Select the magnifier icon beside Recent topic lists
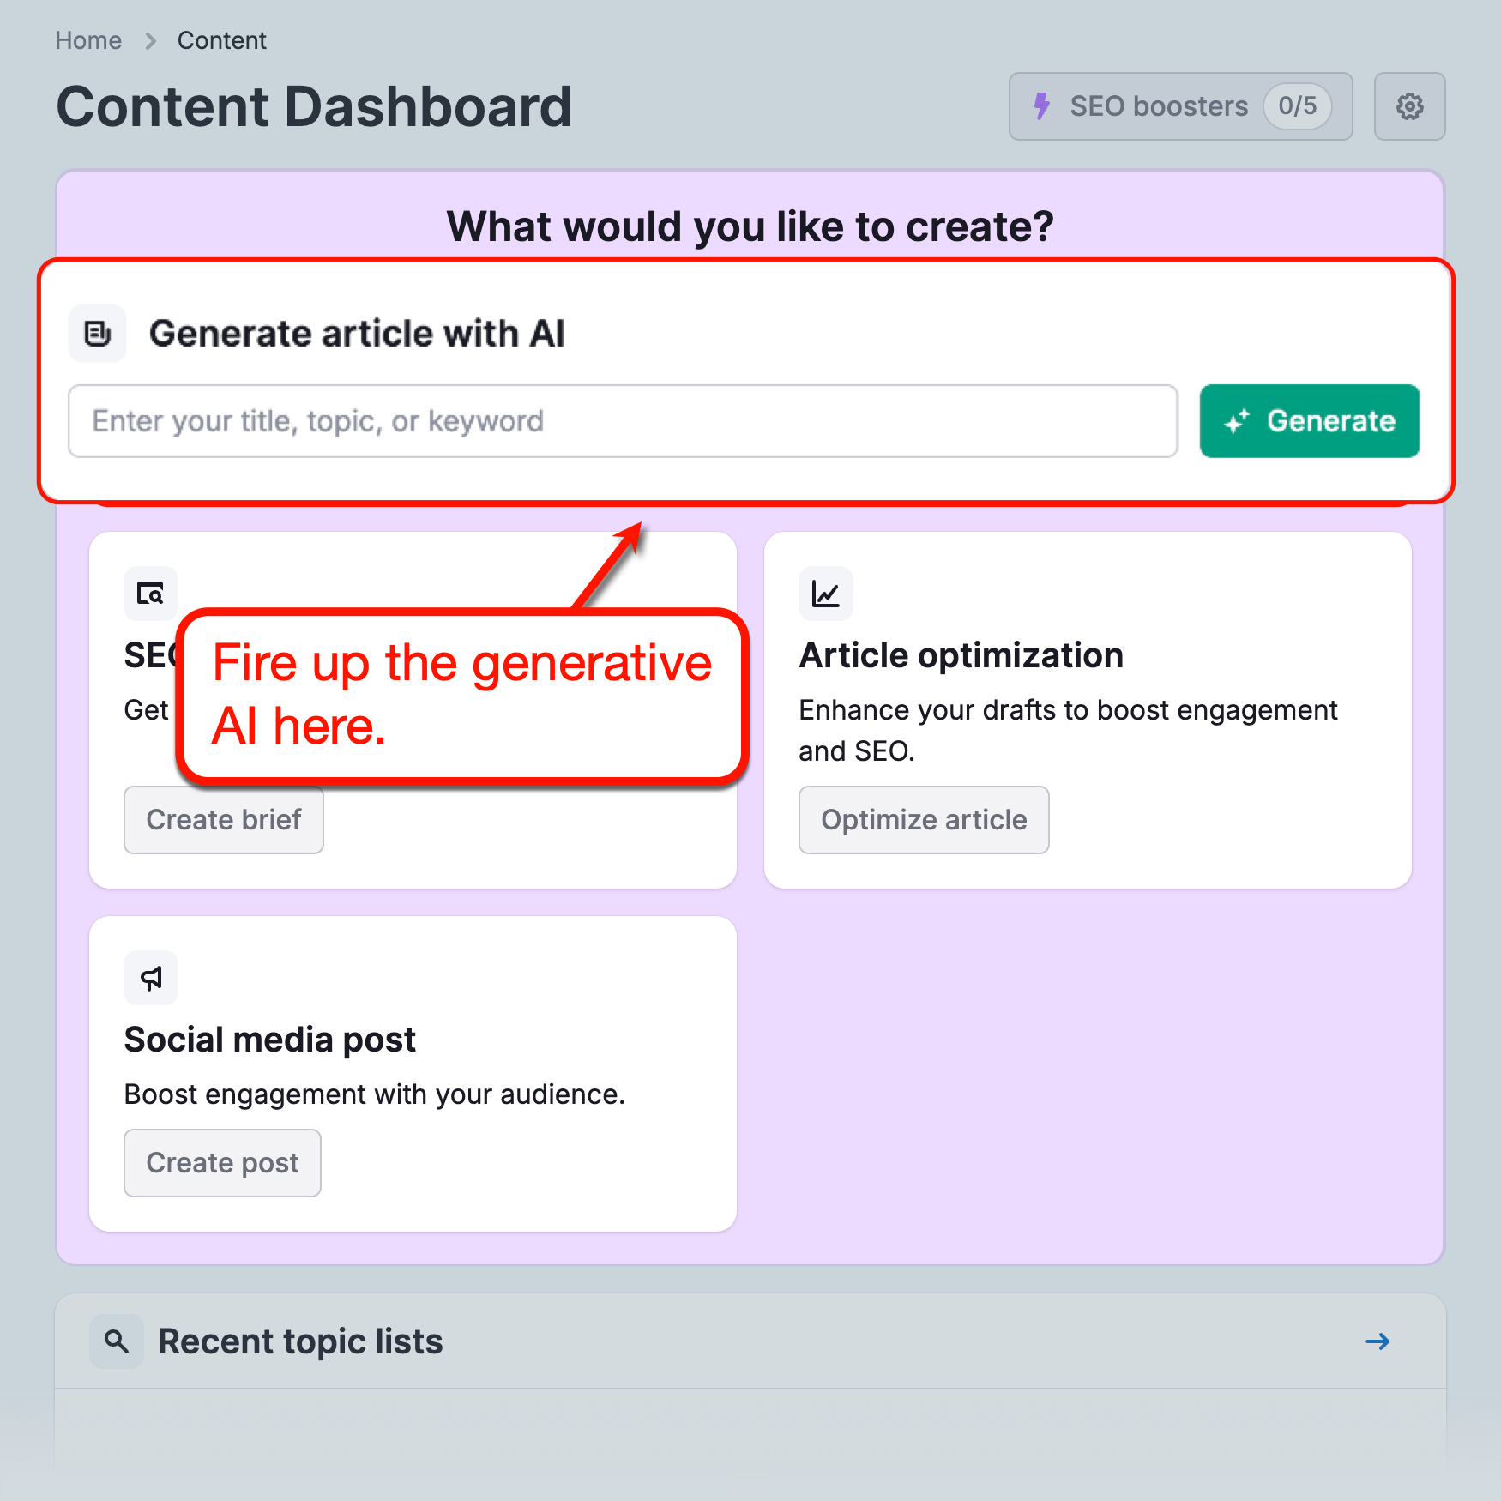 coord(117,1341)
